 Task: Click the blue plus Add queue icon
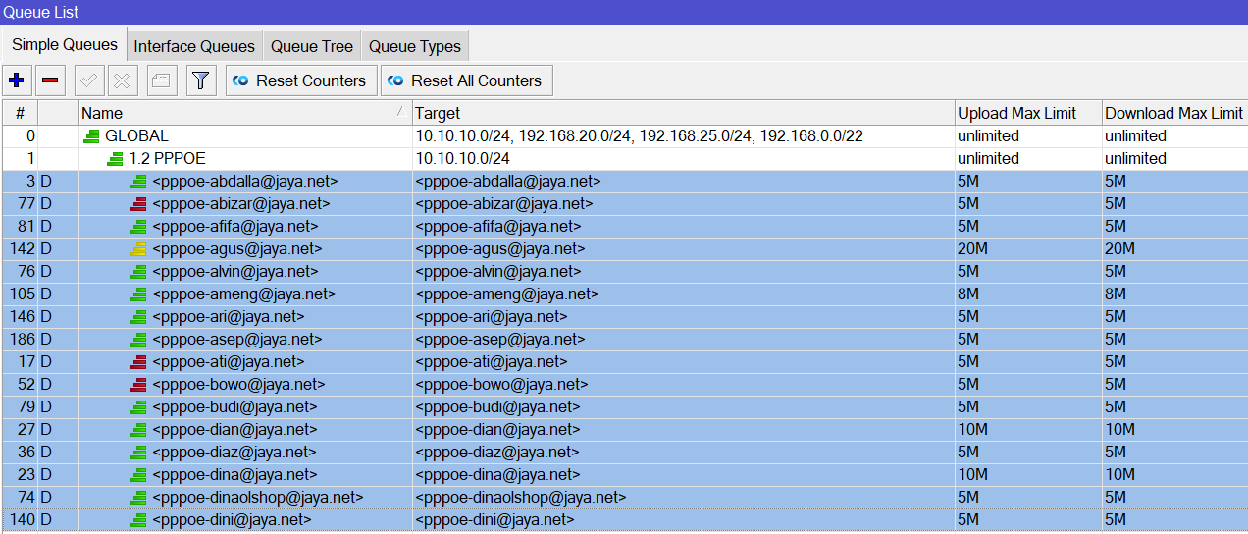(16, 80)
